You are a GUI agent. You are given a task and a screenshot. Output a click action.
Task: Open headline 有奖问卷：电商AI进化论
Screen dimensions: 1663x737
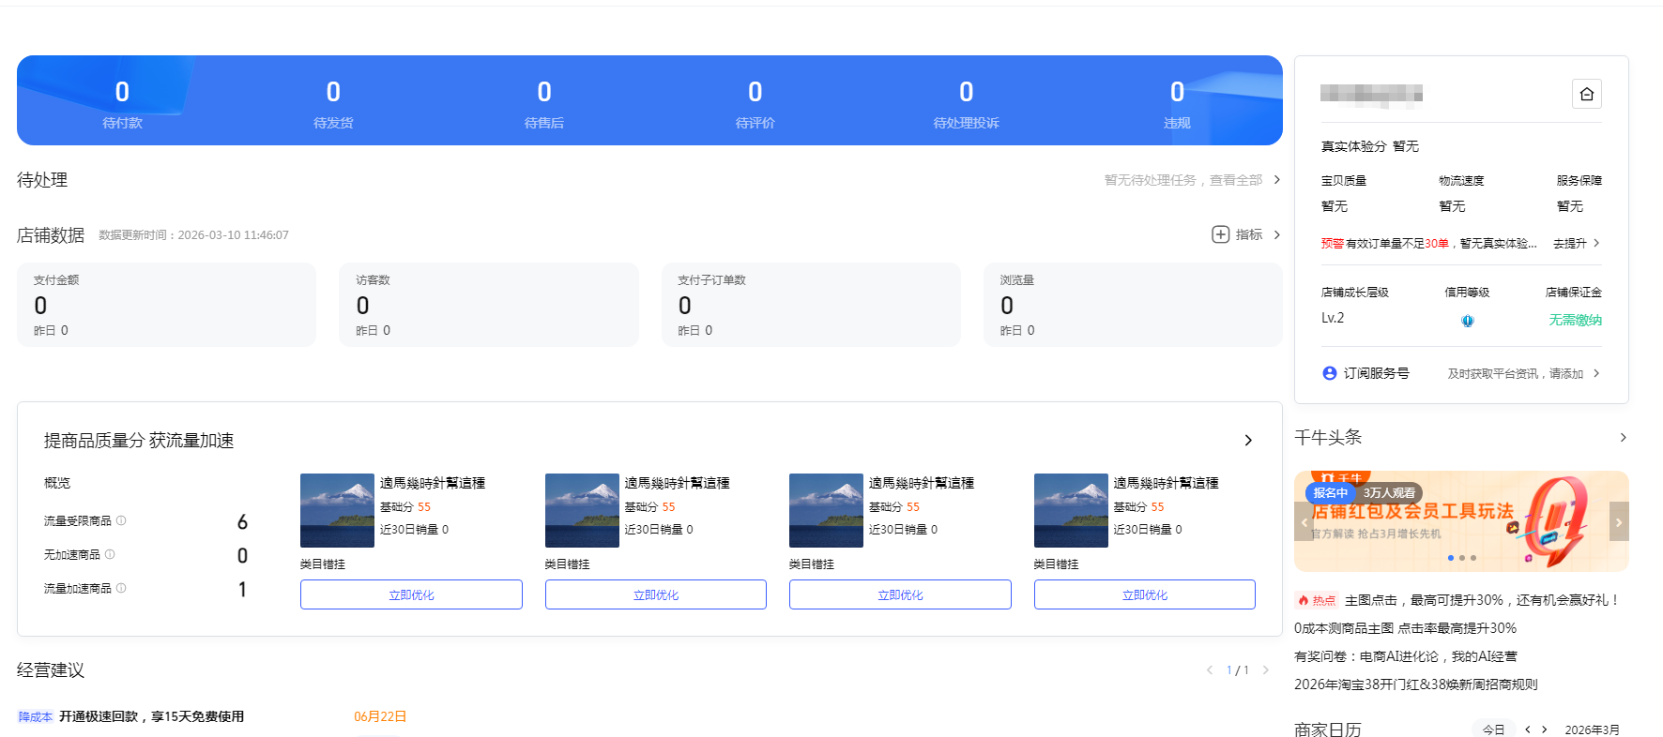[1405, 656]
